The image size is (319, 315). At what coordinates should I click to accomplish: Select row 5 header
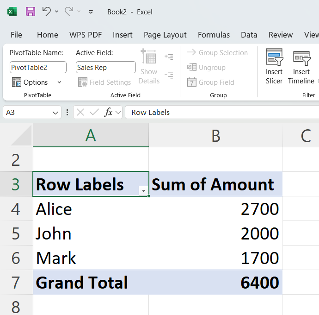tap(16, 233)
